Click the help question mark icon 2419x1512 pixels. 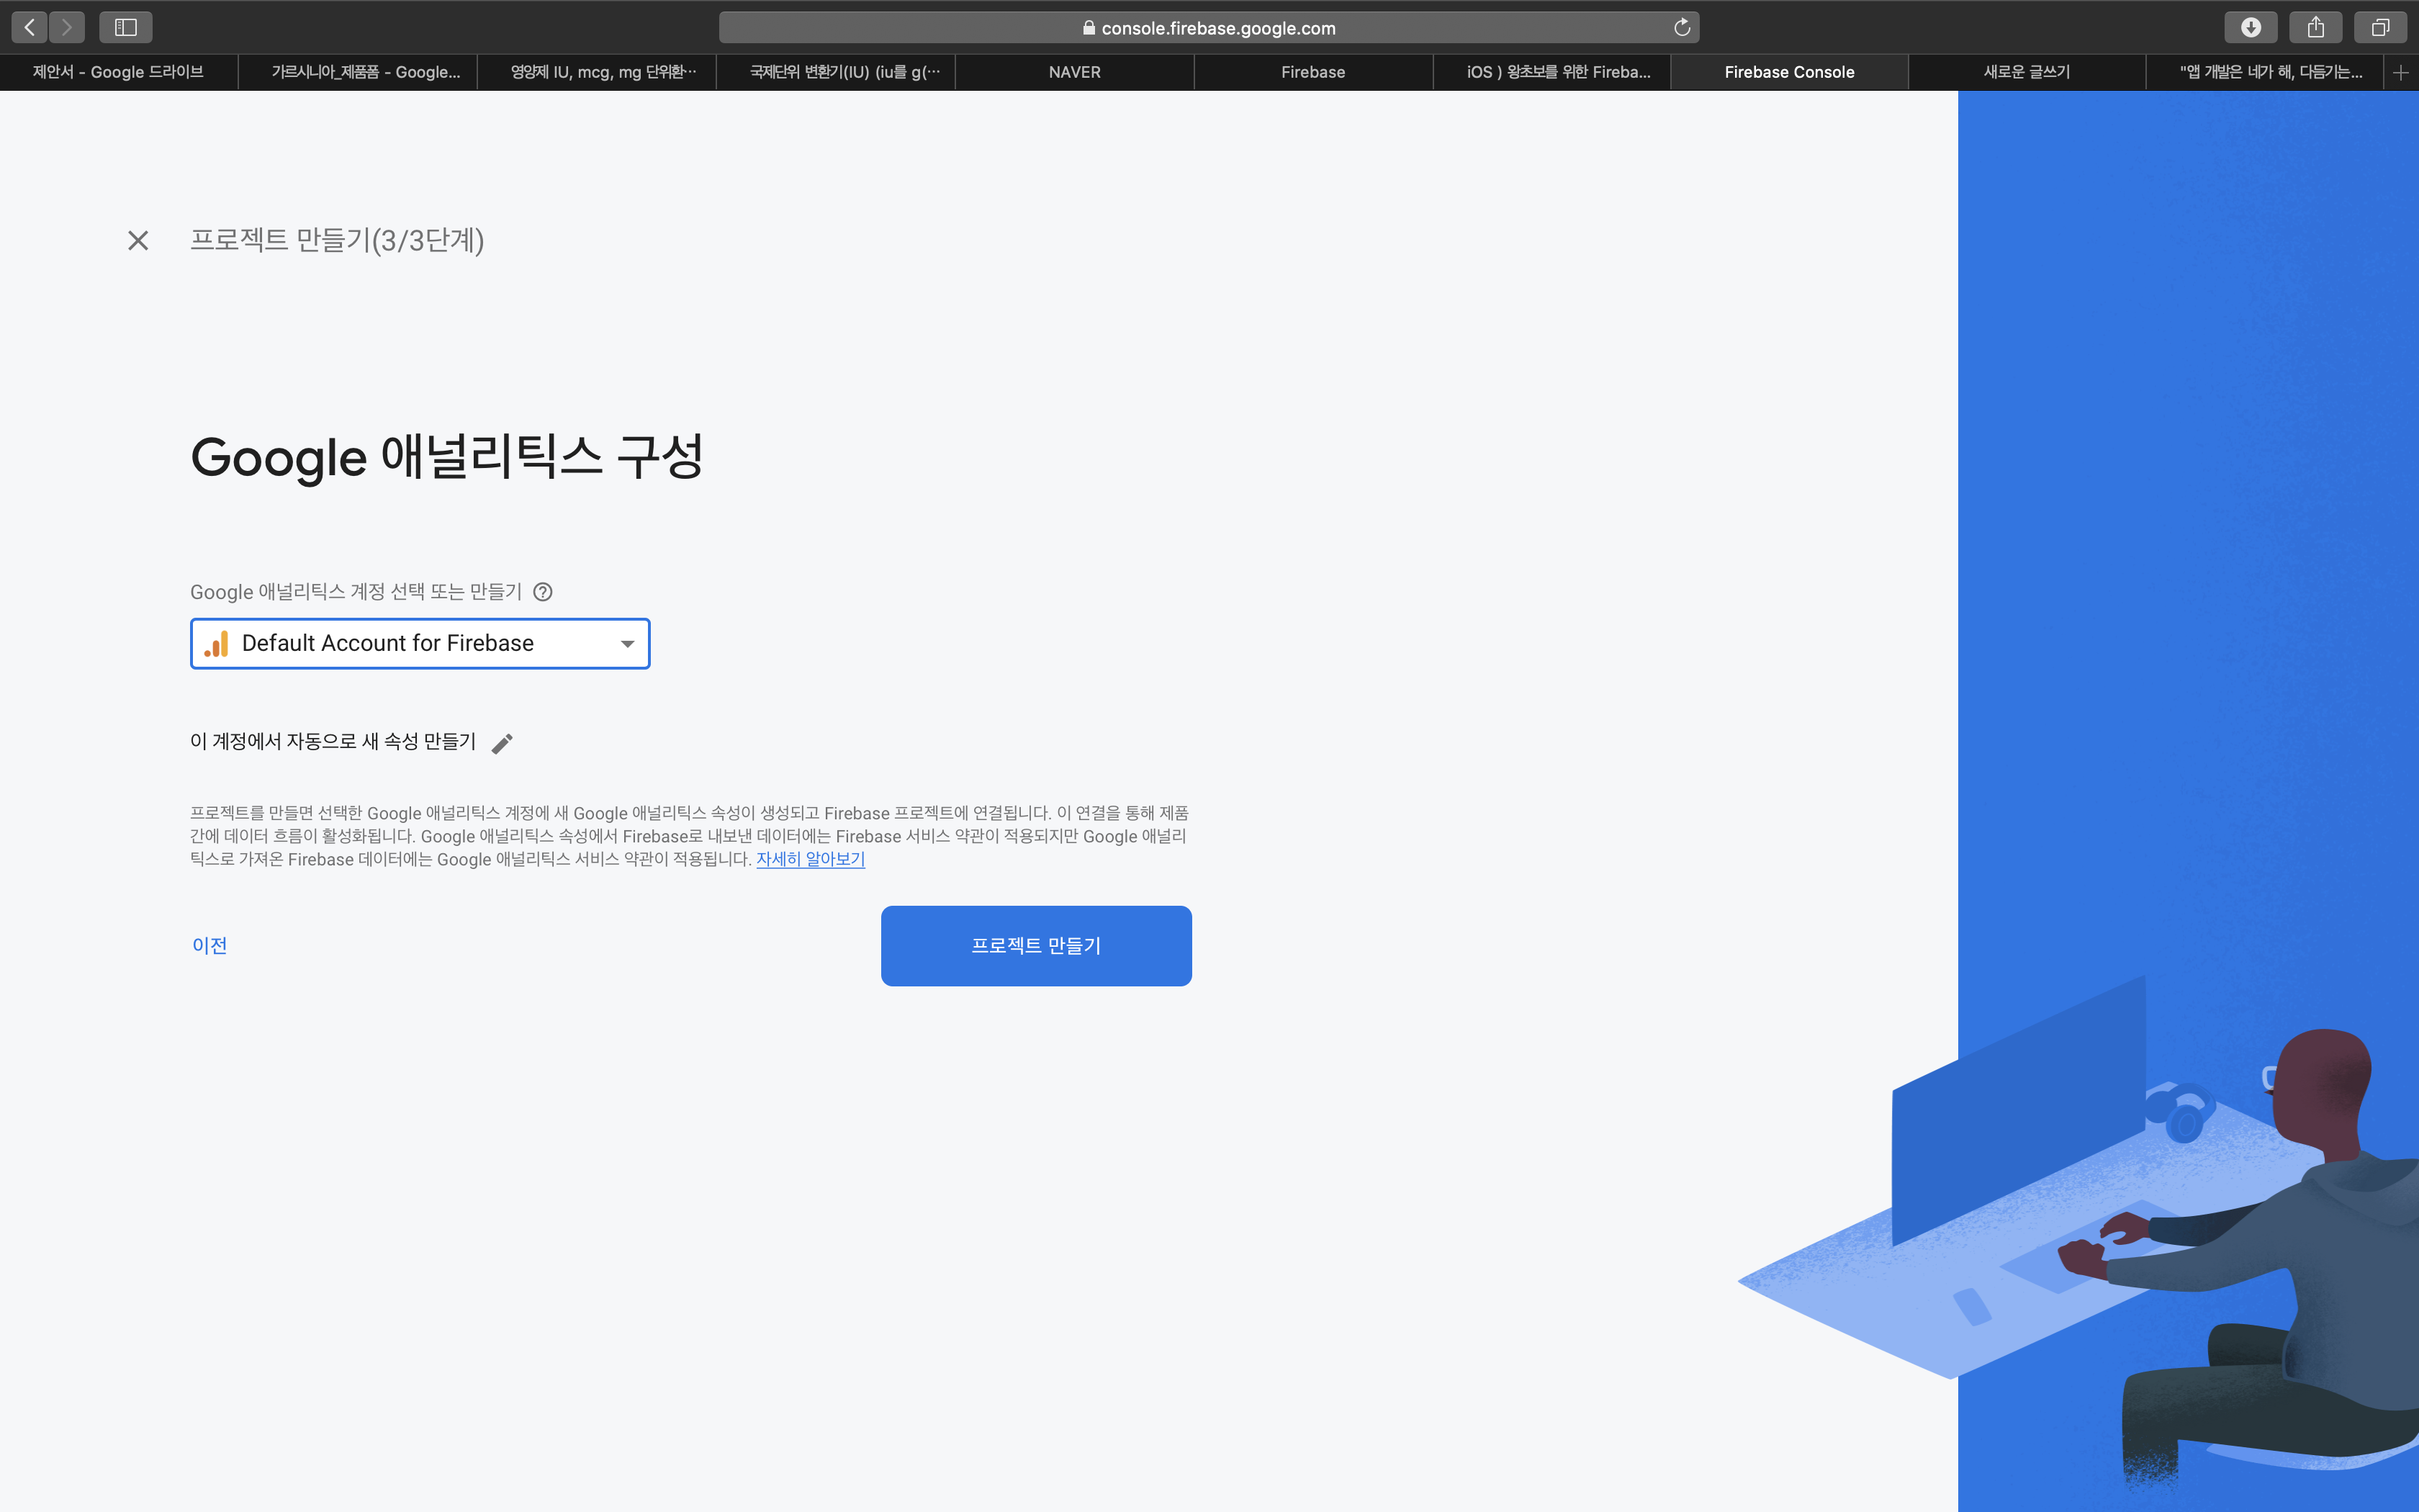click(x=543, y=592)
